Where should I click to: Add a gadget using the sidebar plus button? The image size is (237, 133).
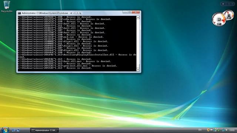click(x=223, y=4)
